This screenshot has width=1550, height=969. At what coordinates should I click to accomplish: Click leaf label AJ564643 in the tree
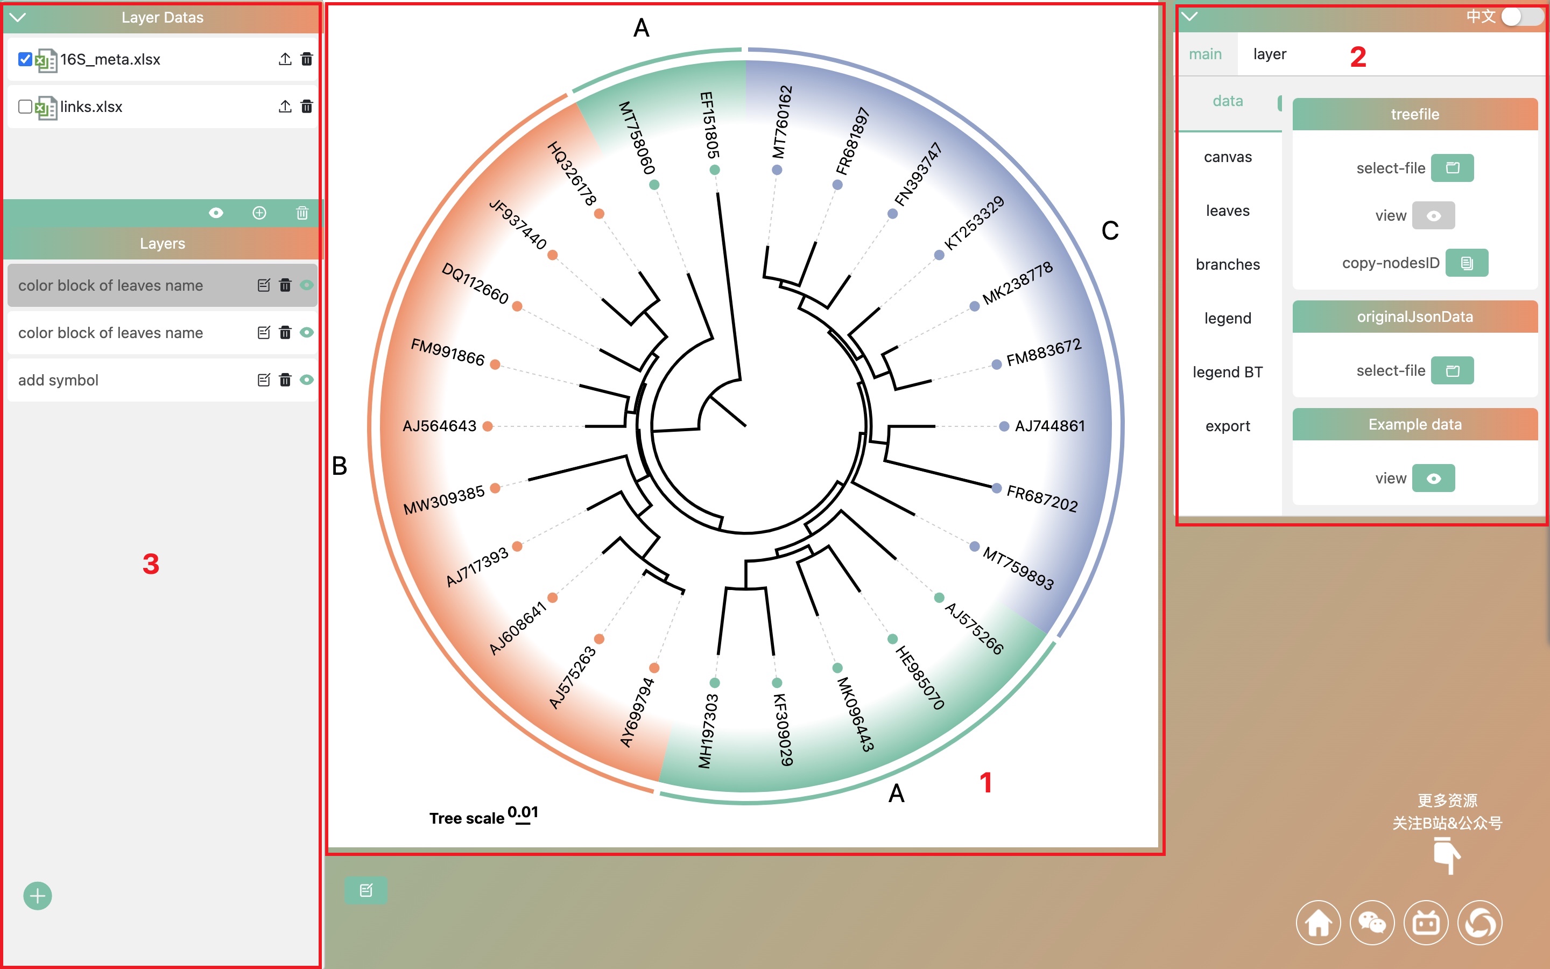[439, 426]
